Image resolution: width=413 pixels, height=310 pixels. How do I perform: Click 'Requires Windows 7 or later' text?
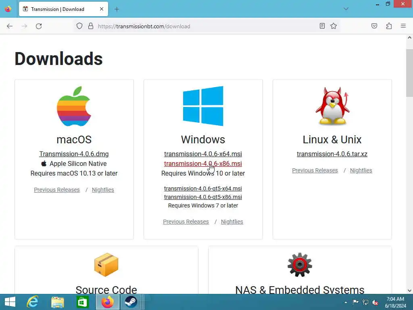pyautogui.click(x=203, y=205)
